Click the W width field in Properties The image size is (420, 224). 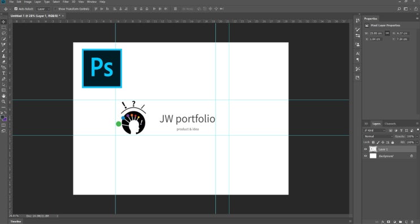(x=376, y=33)
